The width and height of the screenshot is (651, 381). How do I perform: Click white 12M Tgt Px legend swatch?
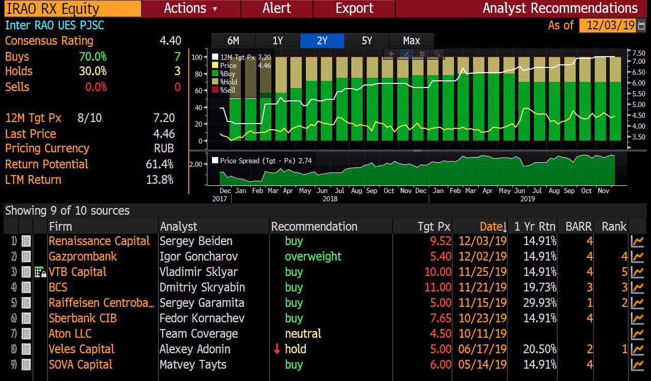pyautogui.click(x=216, y=57)
